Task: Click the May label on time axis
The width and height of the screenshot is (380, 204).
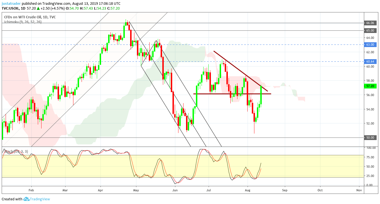Action: 136,190
